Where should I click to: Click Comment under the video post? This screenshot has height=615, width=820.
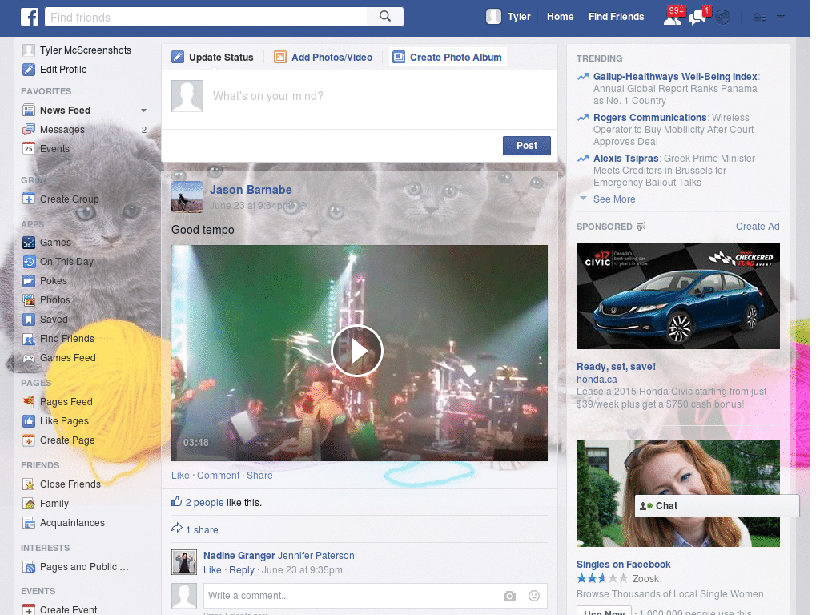click(218, 476)
